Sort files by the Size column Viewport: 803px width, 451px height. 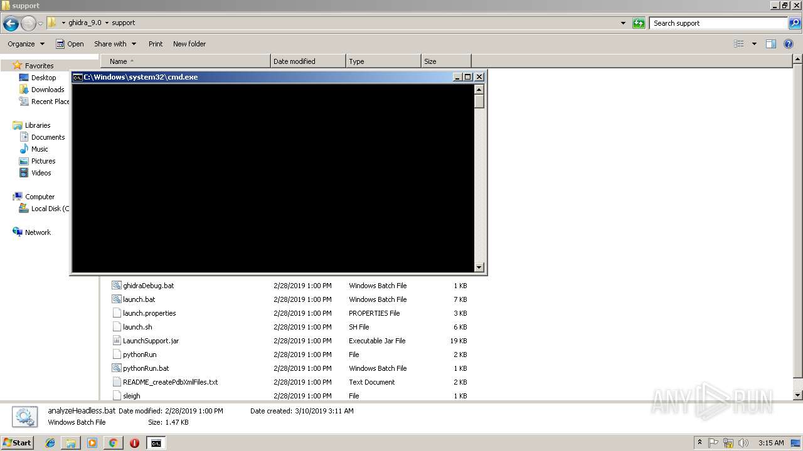446,61
